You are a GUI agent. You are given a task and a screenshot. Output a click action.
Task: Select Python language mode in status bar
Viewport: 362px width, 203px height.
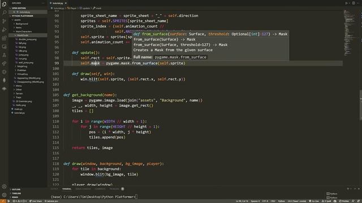pos(281,201)
